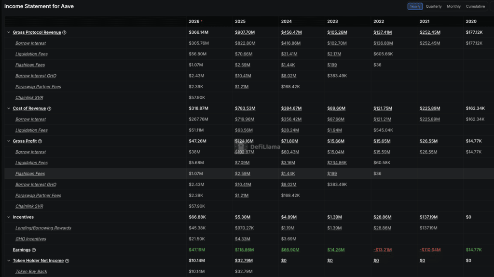Screen dimensions: 494x277
Task: Click the 2026 column header
Action: coord(194,21)
